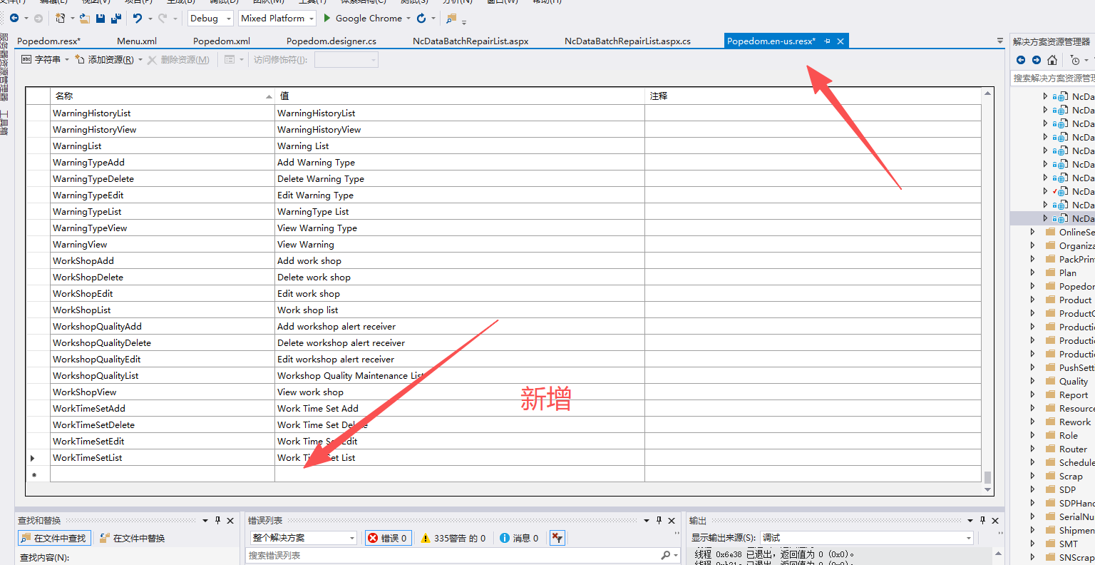The width and height of the screenshot is (1095, 565).
Task: Open the 字符串 resource type dropdown
Action: click(x=67, y=60)
